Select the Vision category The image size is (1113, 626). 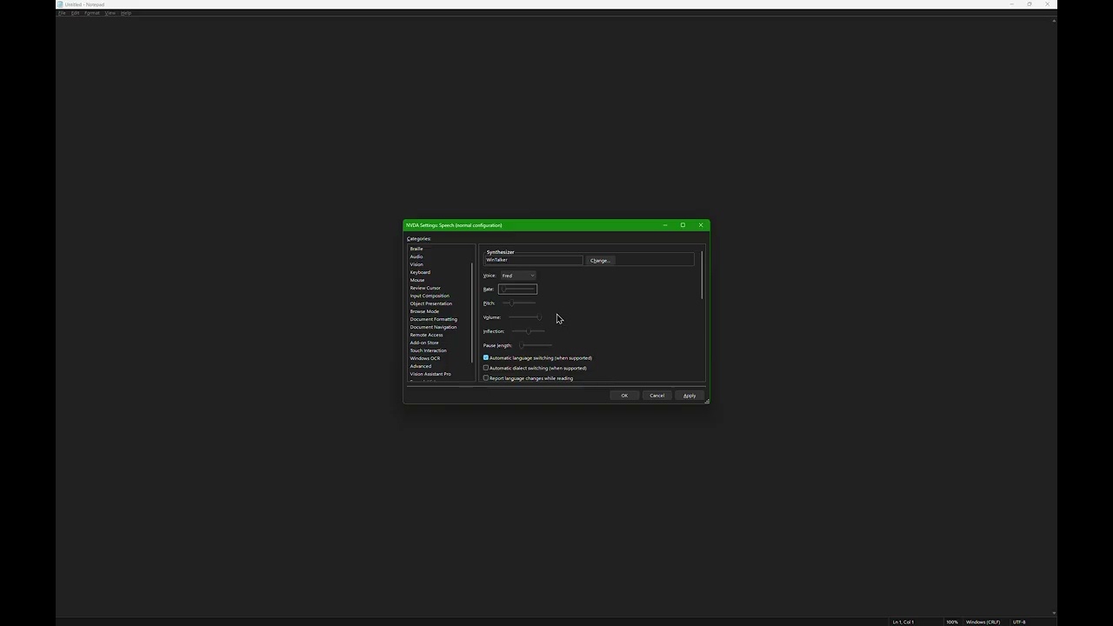(x=417, y=264)
